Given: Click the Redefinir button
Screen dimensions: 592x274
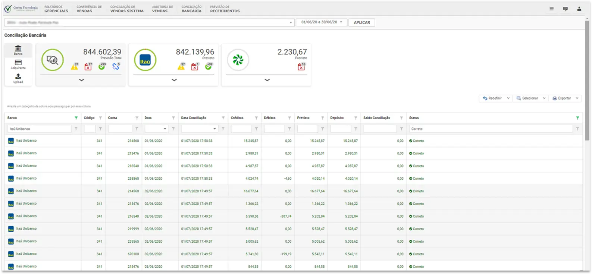Looking at the screenshot, I should point(492,98).
